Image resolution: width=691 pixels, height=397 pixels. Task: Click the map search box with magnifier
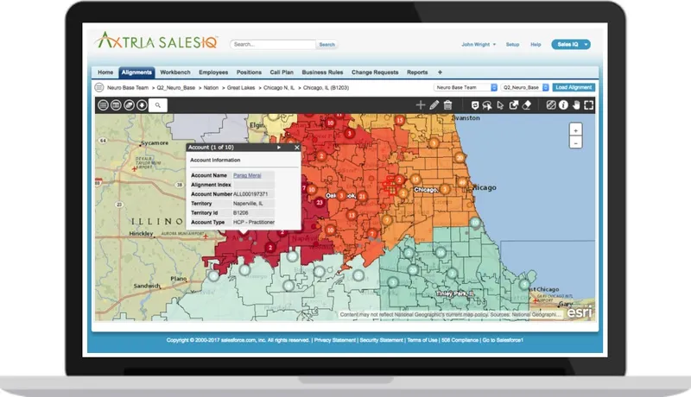point(158,105)
